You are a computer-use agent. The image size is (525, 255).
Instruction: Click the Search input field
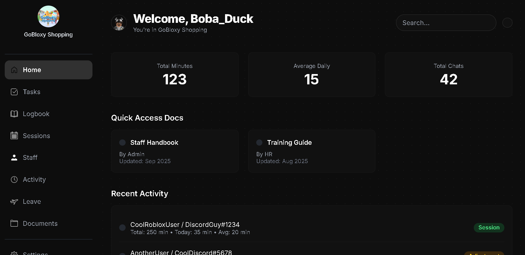click(446, 23)
